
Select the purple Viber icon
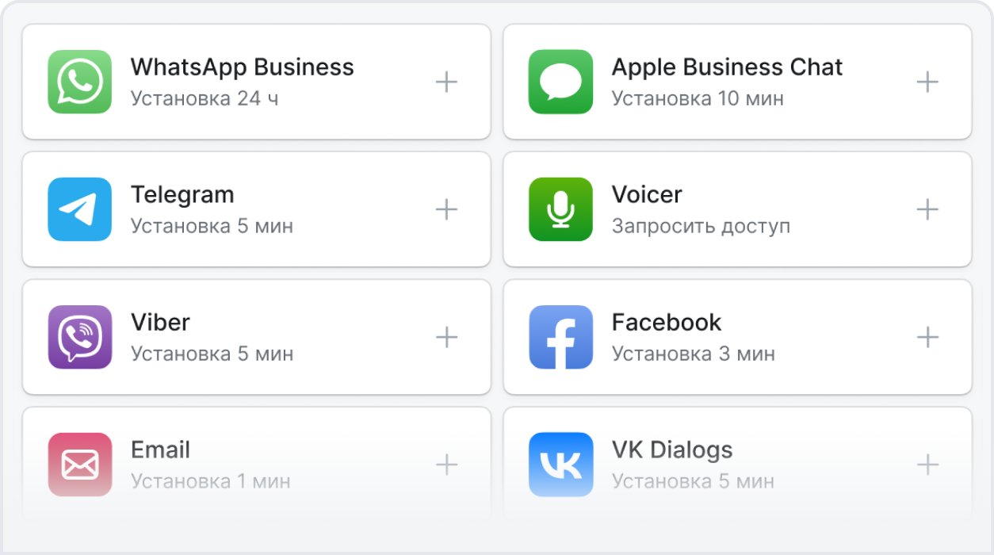(79, 337)
